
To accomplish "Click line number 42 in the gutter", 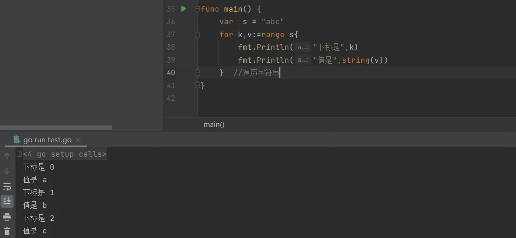I will [171, 98].
